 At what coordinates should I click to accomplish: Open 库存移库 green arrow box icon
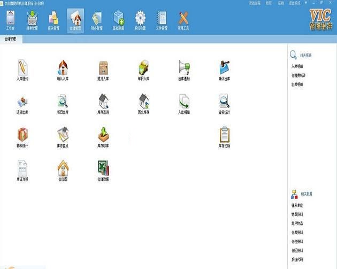(x=103, y=137)
